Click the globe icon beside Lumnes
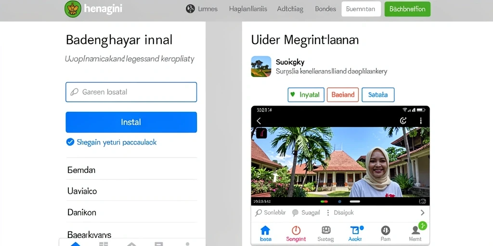Screen dimensions: 493x246 click(x=190, y=9)
